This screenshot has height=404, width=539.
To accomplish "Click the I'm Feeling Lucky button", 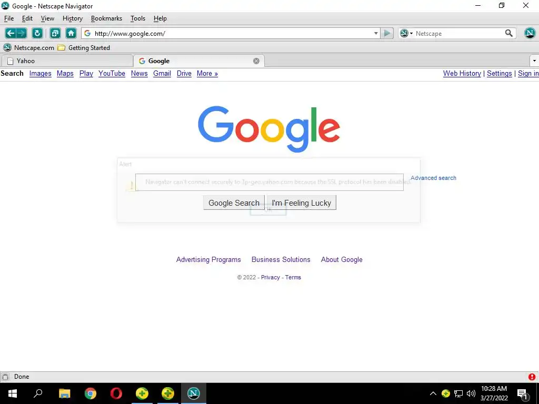I will point(302,203).
